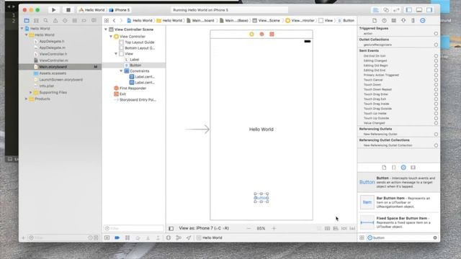Collapse the View Controller Scene

tap(106, 29)
